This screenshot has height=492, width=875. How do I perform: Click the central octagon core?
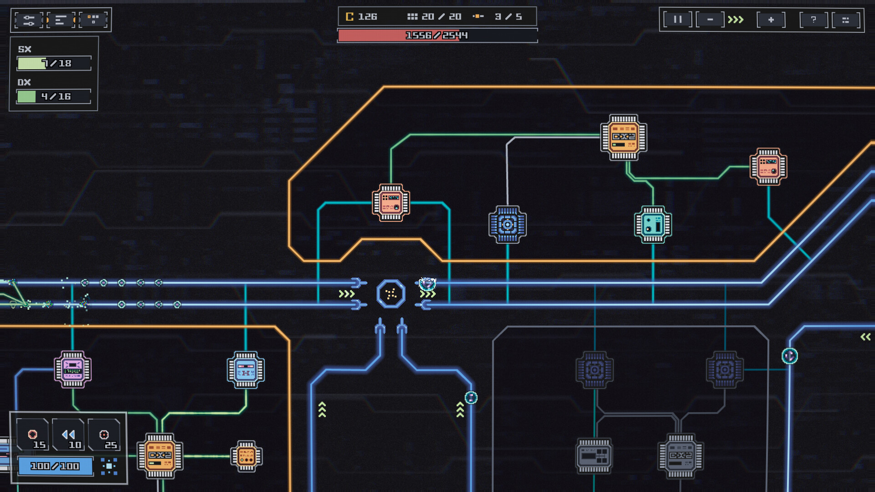(x=391, y=294)
